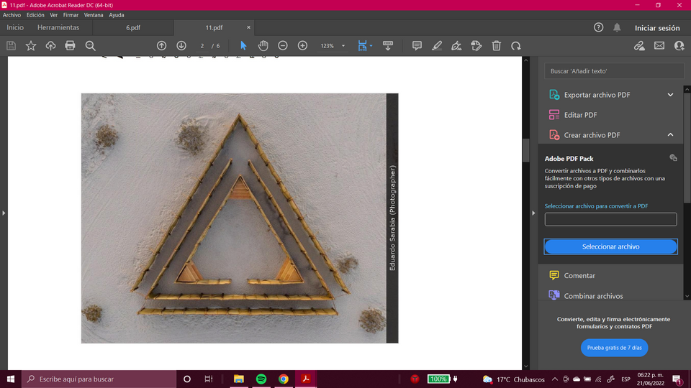This screenshot has height=388, width=691.
Task: Select the Hand pan tool
Action: pyautogui.click(x=263, y=45)
